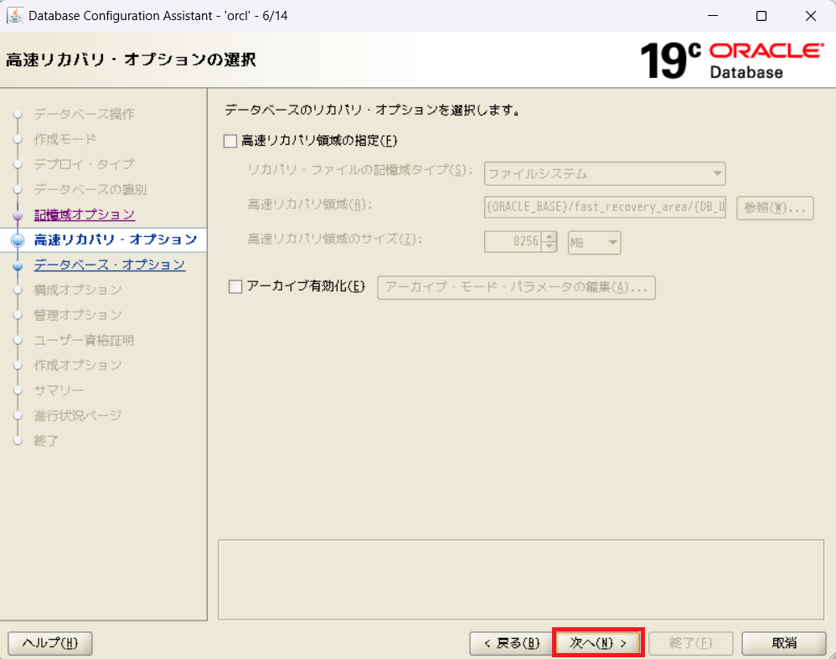Click the データベース・オプション step bullet icon
The width and height of the screenshot is (836, 659).
pyautogui.click(x=17, y=265)
